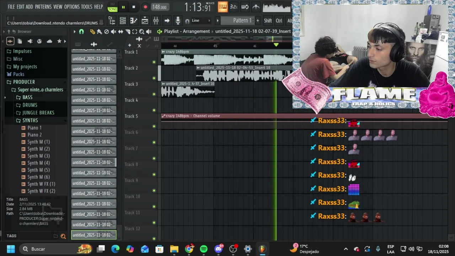Open the Playlist options arrow menu
Screen dimensions: 455x256
74,32
